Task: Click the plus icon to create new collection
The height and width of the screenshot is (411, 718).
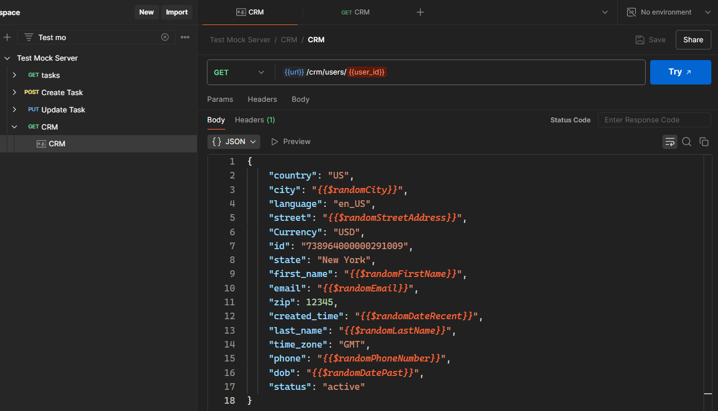Action: (x=7, y=37)
